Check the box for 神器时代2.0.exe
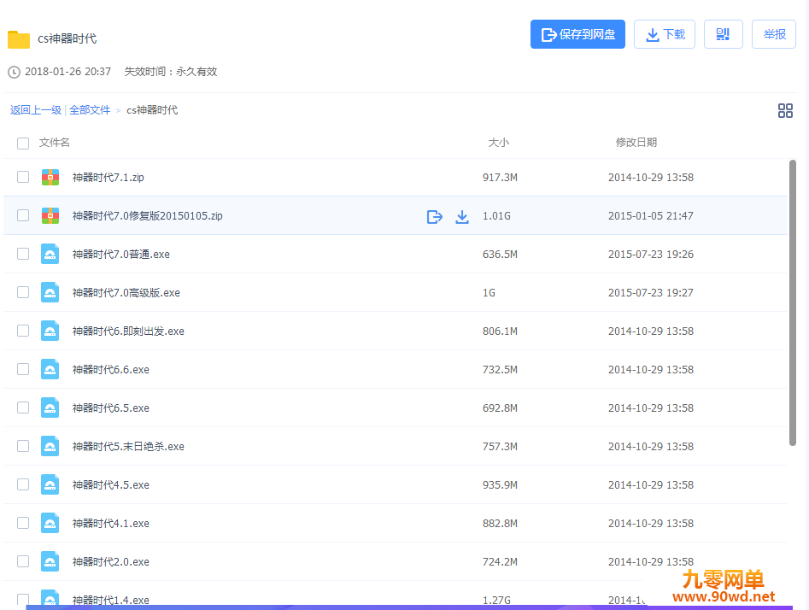Screen dimensions: 809x610 23,561
